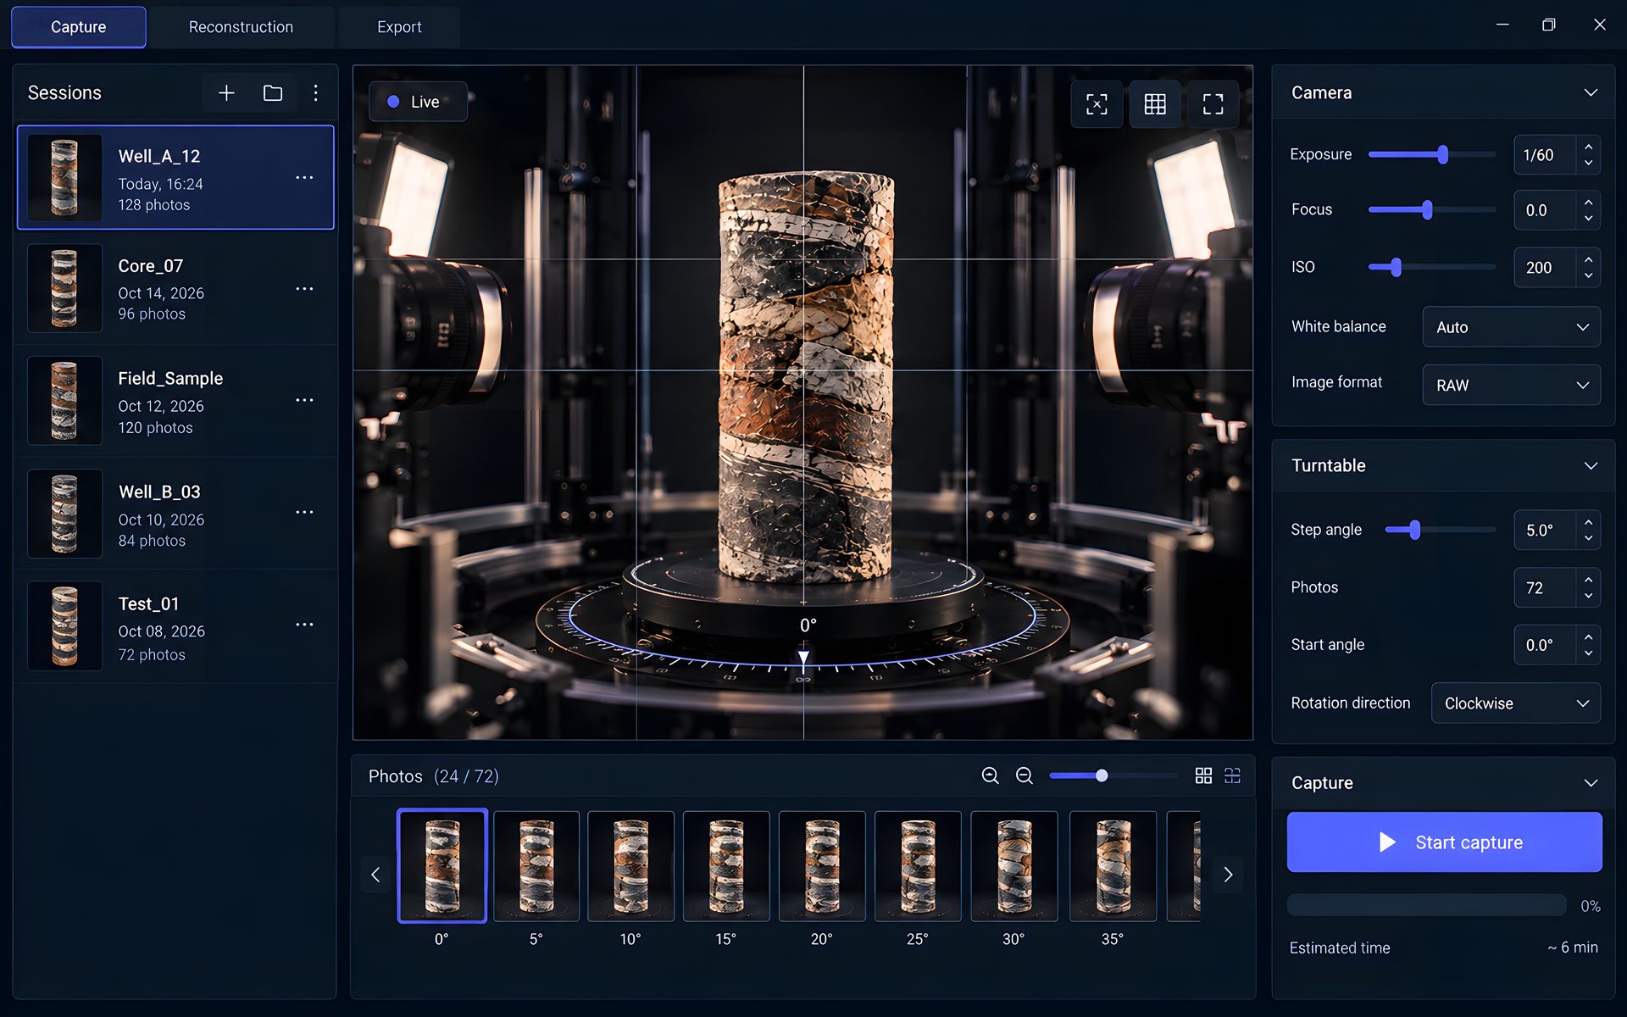This screenshot has height=1017, width=1627.
Task: Collapse the Turntable panel
Action: 1591,465
